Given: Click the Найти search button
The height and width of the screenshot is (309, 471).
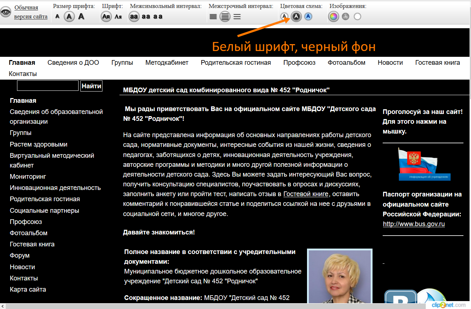Looking at the screenshot, I should (x=91, y=86).
